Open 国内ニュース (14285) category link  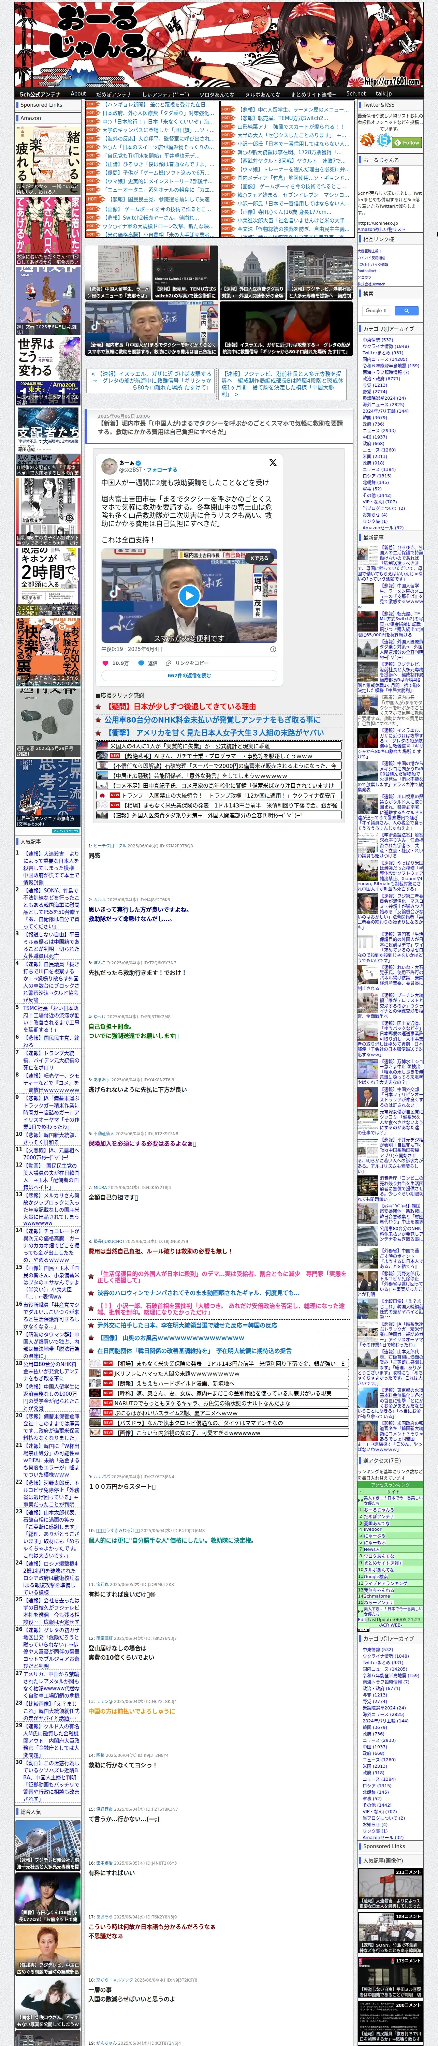tap(385, 359)
